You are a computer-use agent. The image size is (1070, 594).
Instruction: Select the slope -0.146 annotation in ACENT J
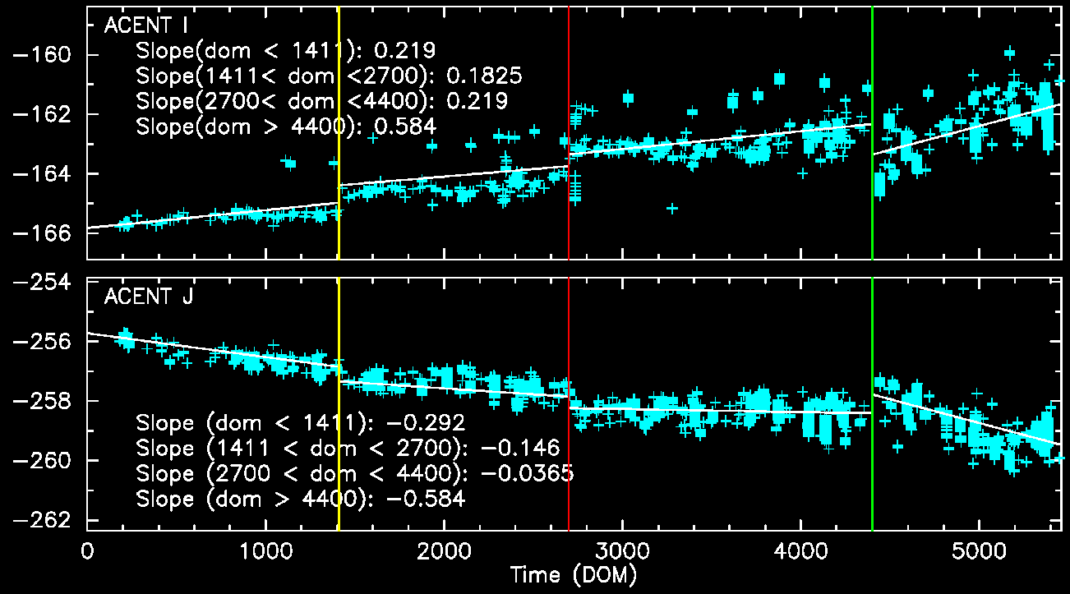(348, 449)
